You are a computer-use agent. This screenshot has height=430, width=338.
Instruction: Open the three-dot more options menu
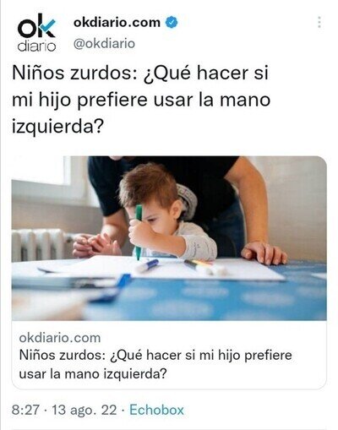click(319, 22)
